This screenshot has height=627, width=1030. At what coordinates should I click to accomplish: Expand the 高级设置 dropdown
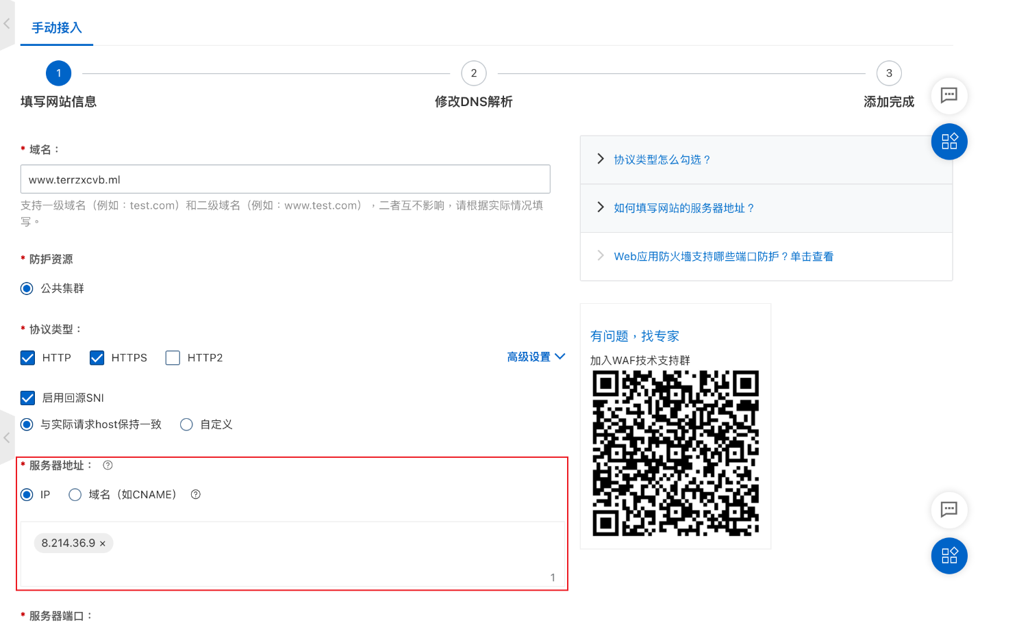[536, 357]
